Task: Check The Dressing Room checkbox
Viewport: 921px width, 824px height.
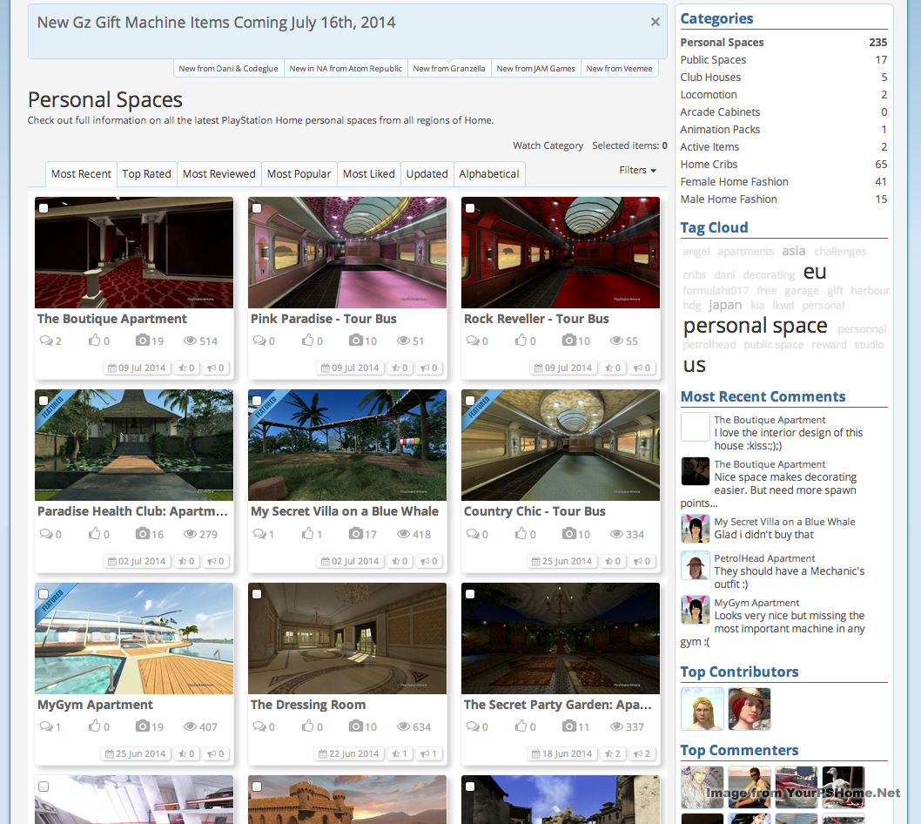Action: 257,593
